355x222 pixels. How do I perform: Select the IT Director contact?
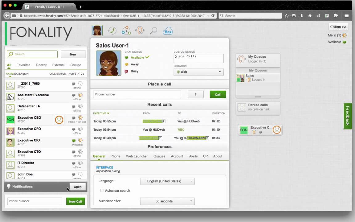(x=46, y=165)
